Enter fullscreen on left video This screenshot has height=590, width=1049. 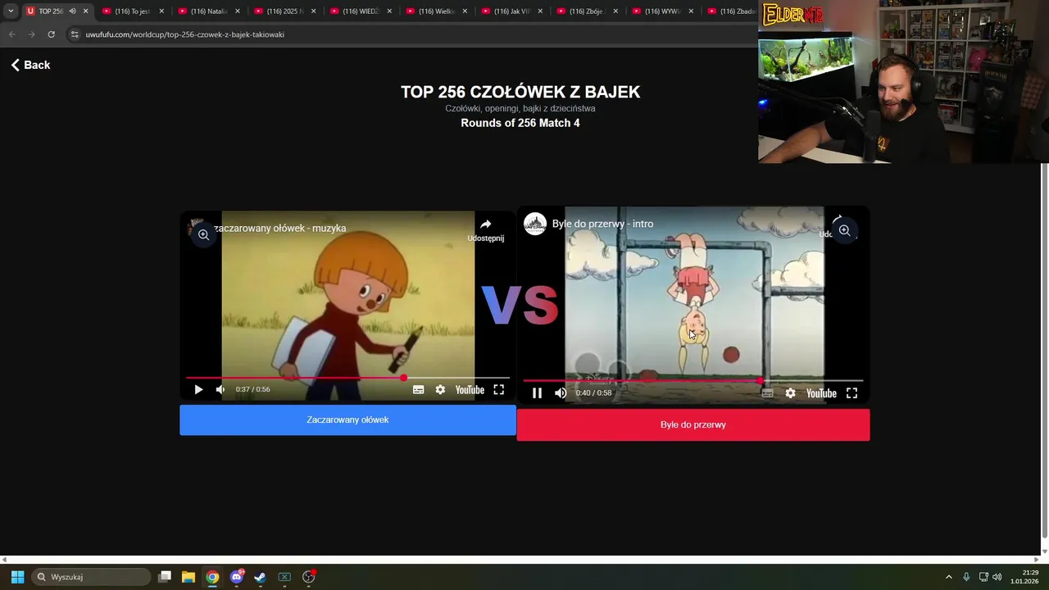[498, 390]
